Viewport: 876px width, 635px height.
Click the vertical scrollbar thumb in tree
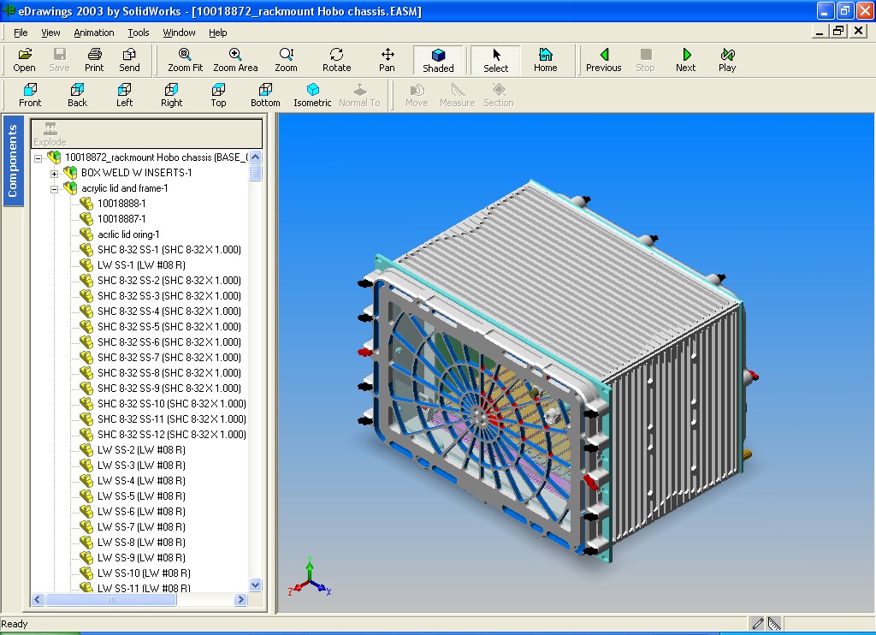[x=255, y=173]
